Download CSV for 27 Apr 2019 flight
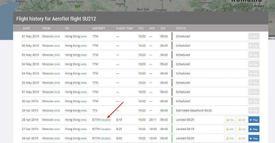Image resolution: width=275 pixels, height=143 pixels. point(242,129)
